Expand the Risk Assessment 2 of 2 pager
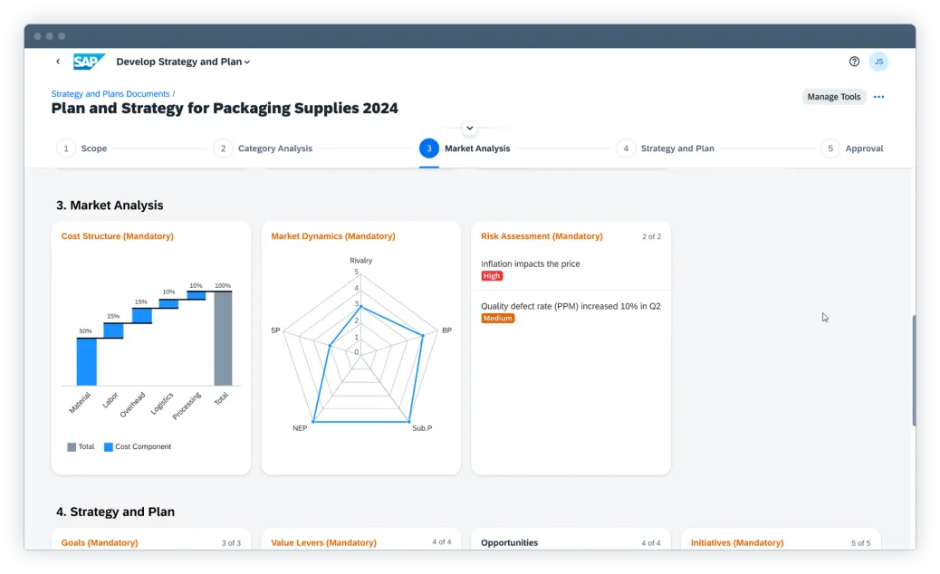 [651, 236]
